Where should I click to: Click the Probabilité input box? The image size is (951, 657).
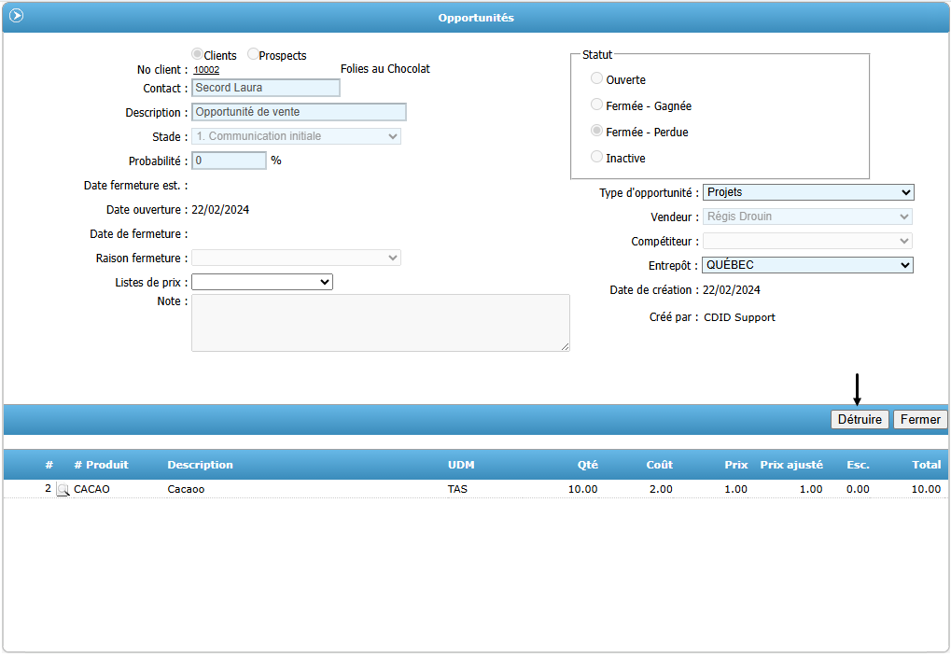[229, 161]
